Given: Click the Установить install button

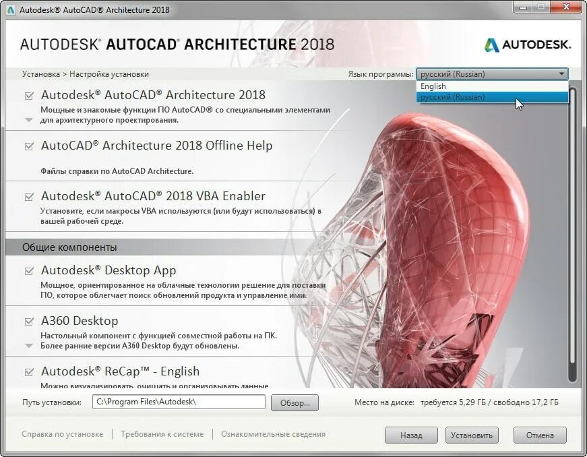Looking at the screenshot, I should pyautogui.click(x=472, y=435).
